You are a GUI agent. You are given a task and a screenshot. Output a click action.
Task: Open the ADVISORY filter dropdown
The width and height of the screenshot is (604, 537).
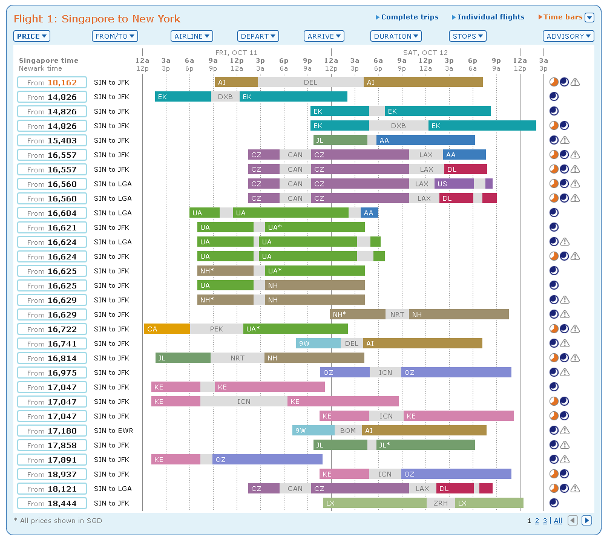tap(568, 36)
